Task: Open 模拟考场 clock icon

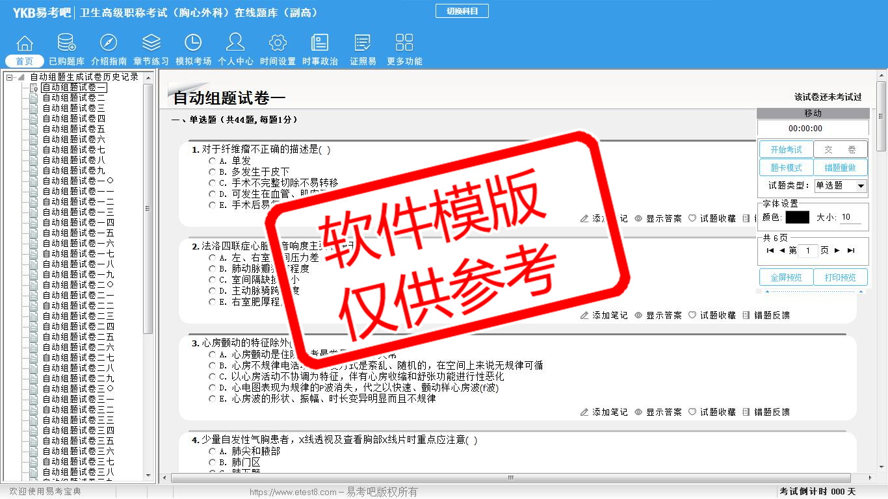Action: pyautogui.click(x=193, y=44)
